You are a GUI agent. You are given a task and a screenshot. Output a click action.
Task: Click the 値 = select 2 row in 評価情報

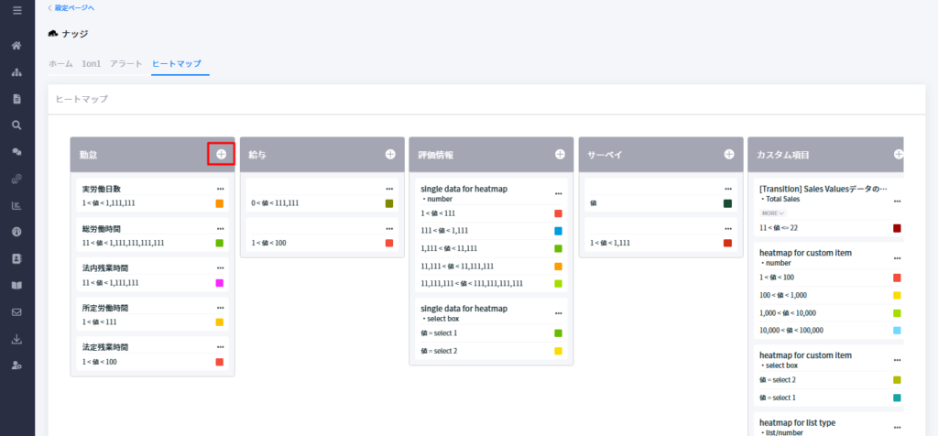[x=492, y=351]
